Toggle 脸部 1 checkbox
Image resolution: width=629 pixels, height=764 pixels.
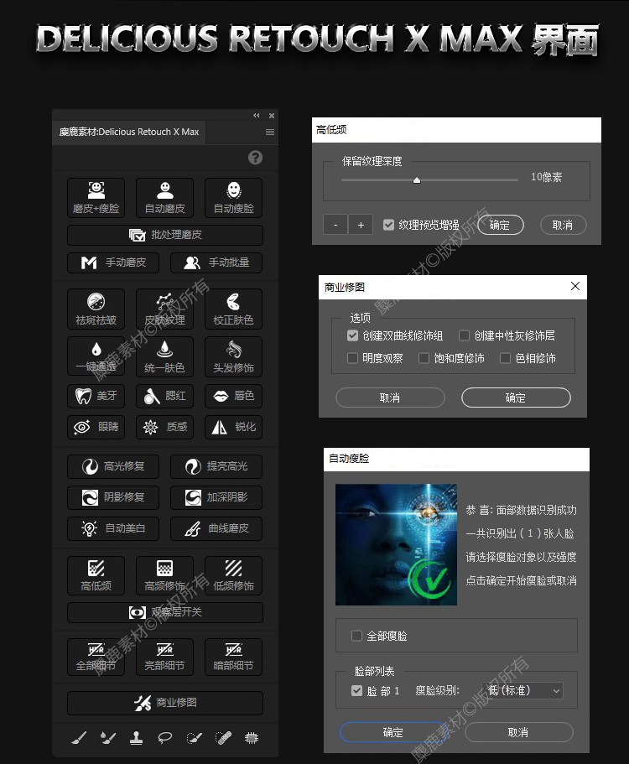click(356, 691)
